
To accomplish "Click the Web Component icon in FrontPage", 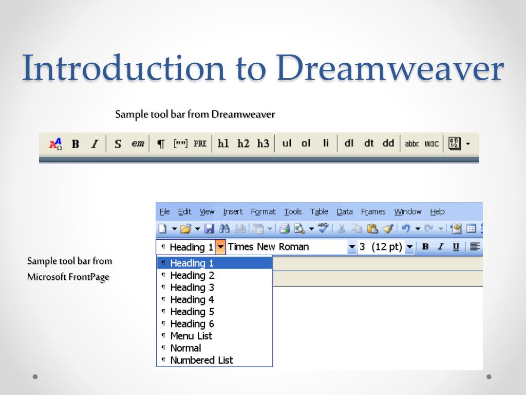I will (x=456, y=229).
